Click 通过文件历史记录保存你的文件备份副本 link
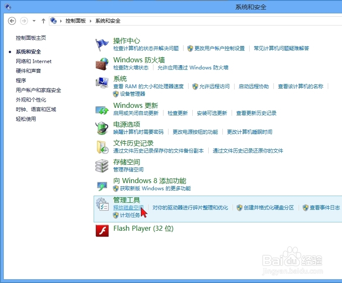The image size is (342, 283). [x=158, y=150]
